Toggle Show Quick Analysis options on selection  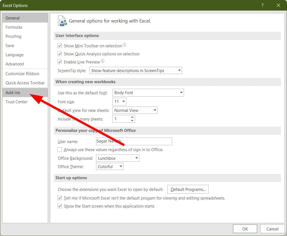60,54
